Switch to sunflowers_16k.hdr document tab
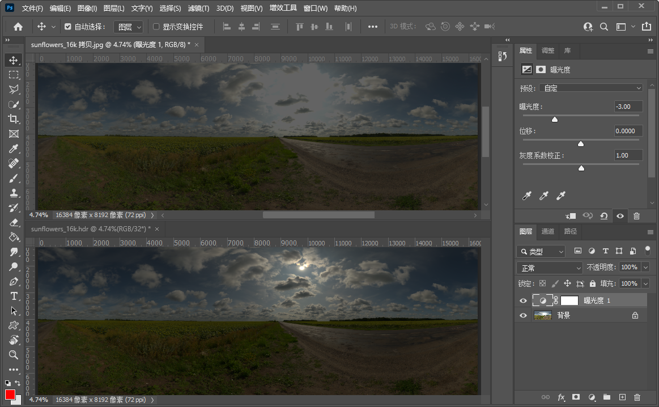 (x=91, y=228)
